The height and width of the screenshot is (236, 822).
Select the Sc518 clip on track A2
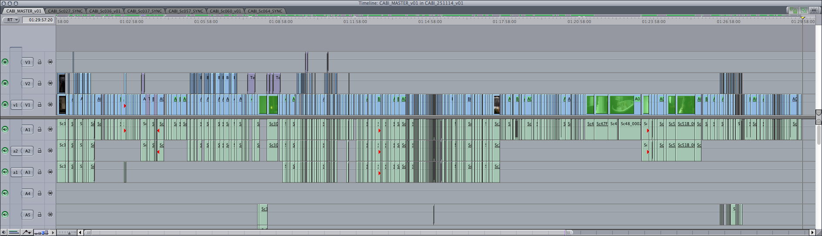pyautogui.click(x=686, y=151)
